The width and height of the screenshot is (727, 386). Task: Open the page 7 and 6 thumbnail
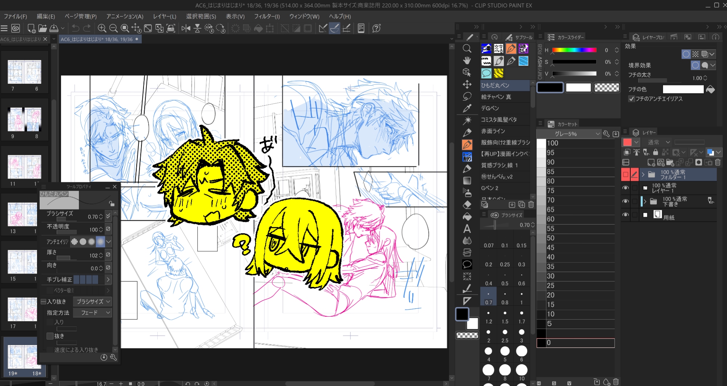[24, 73]
